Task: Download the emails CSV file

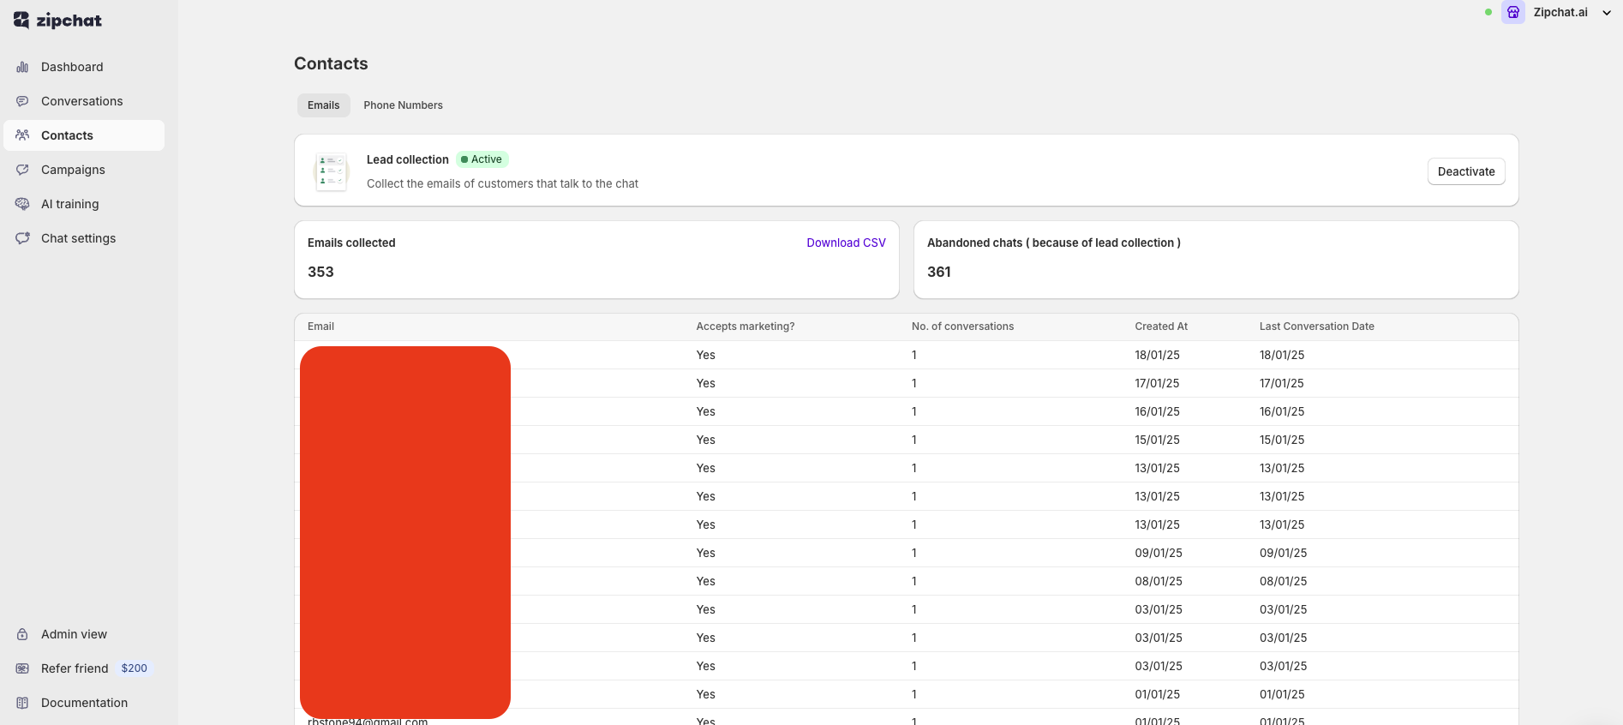Action: [x=846, y=243]
